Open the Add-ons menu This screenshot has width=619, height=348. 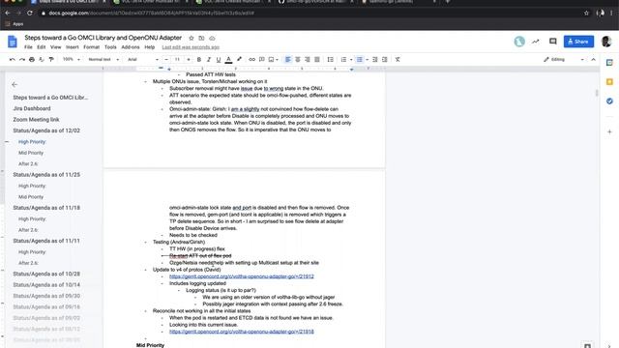[x=131, y=47]
